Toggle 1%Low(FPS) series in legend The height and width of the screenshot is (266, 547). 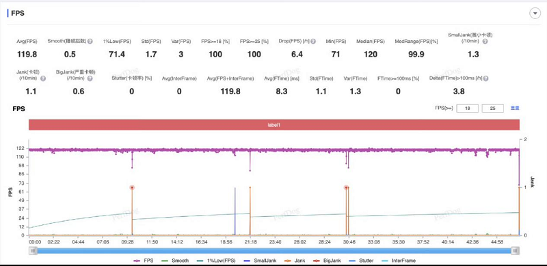pos(217,261)
